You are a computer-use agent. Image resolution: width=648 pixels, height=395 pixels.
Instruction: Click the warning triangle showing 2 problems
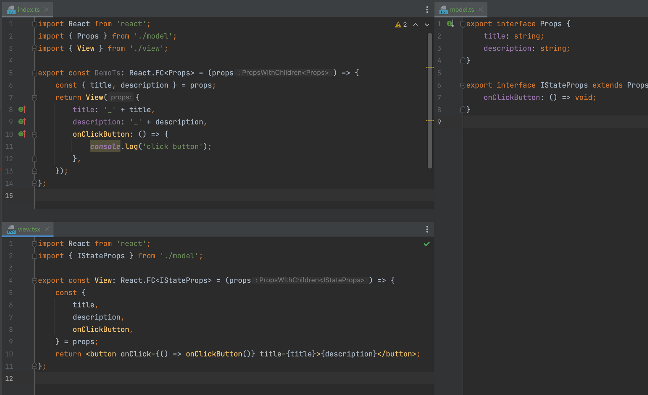pos(398,25)
